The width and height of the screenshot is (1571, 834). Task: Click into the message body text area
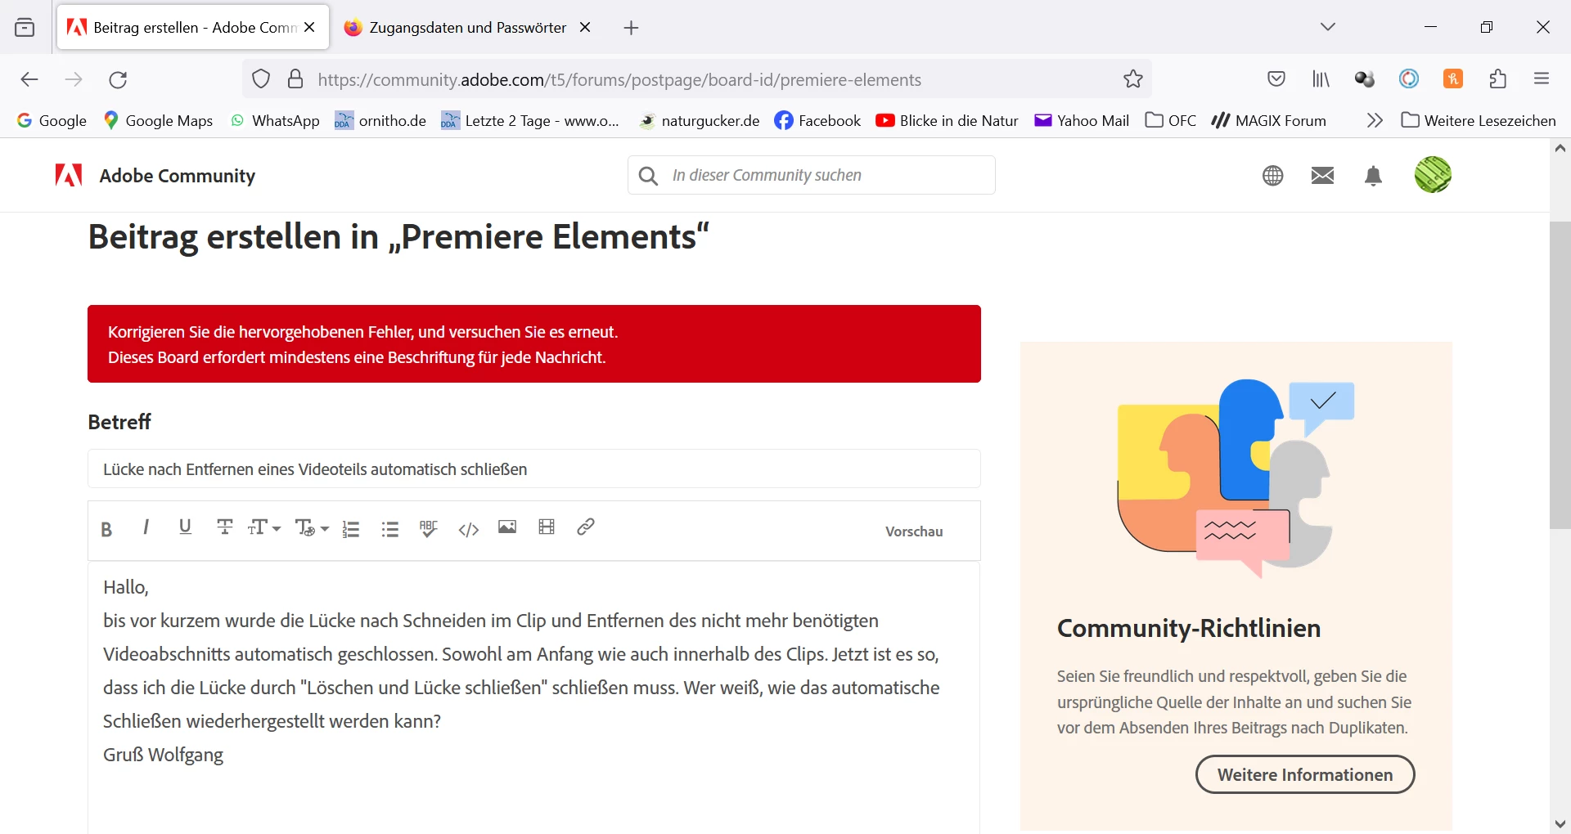click(534, 697)
